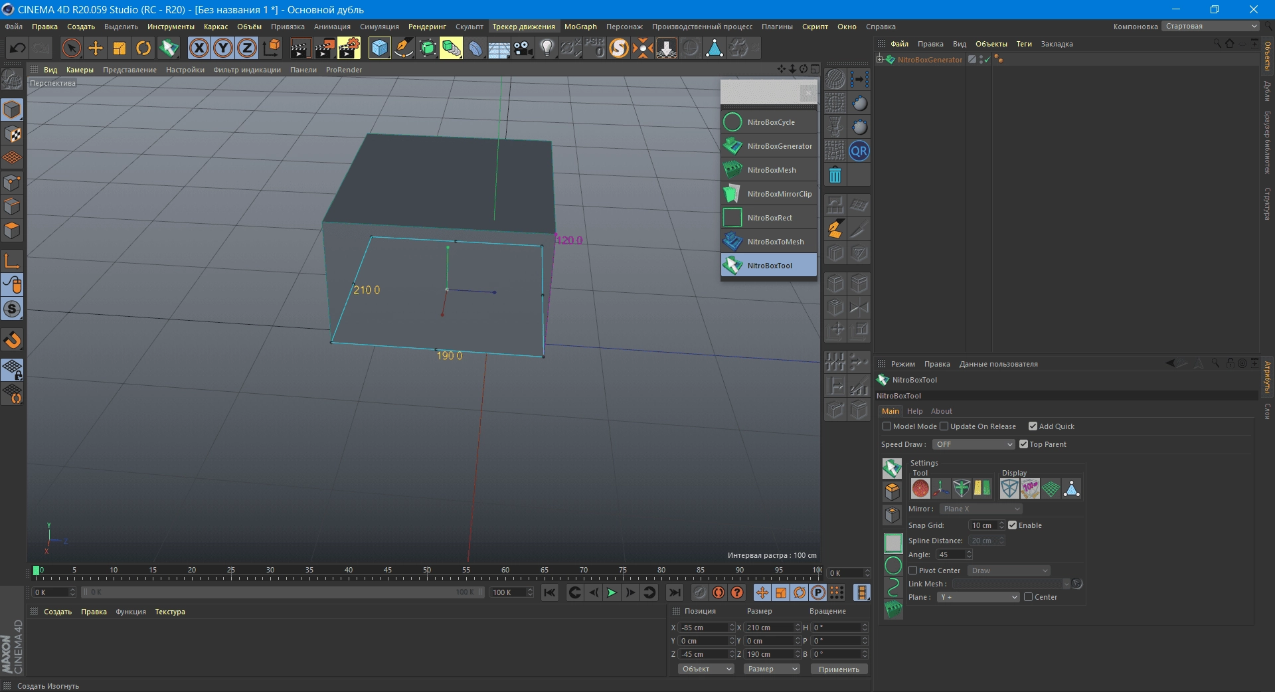Select NitroBoxRect in popup list
The width and height of the screenshot is (1275, 692).
769,218
